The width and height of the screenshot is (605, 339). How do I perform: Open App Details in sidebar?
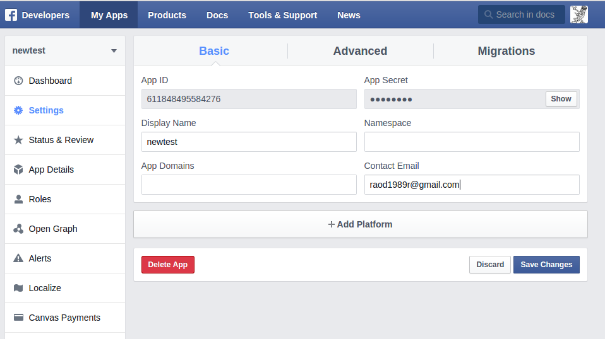click(x=65, y=169)
